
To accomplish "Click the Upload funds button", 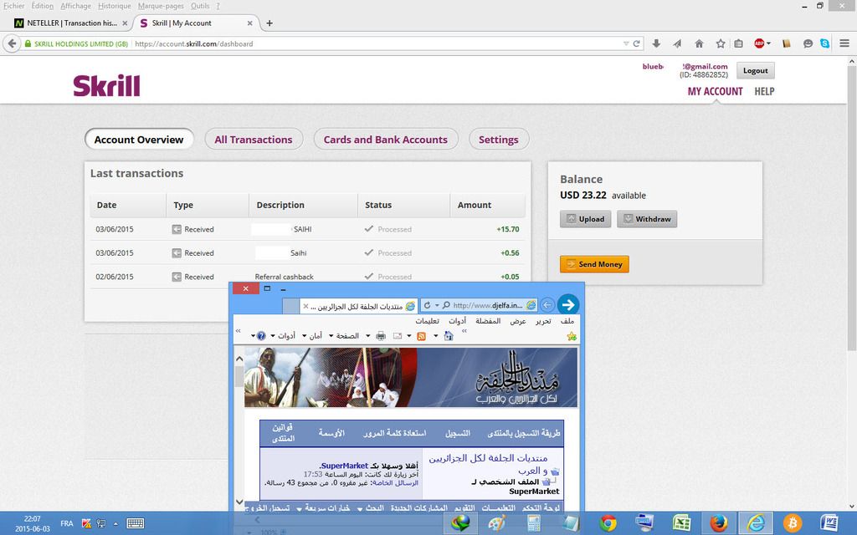I will coord(585,219).
